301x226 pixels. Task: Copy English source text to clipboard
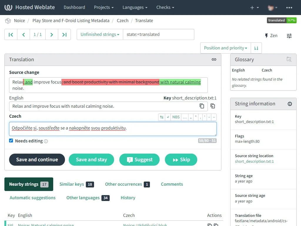coord(202,106)
